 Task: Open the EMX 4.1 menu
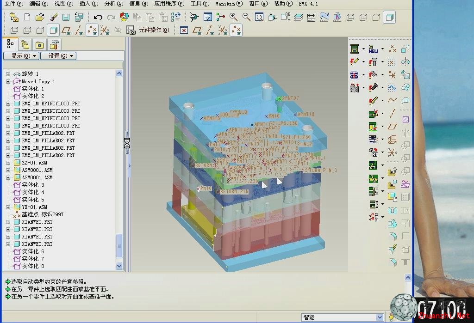[x=308, y=4]
